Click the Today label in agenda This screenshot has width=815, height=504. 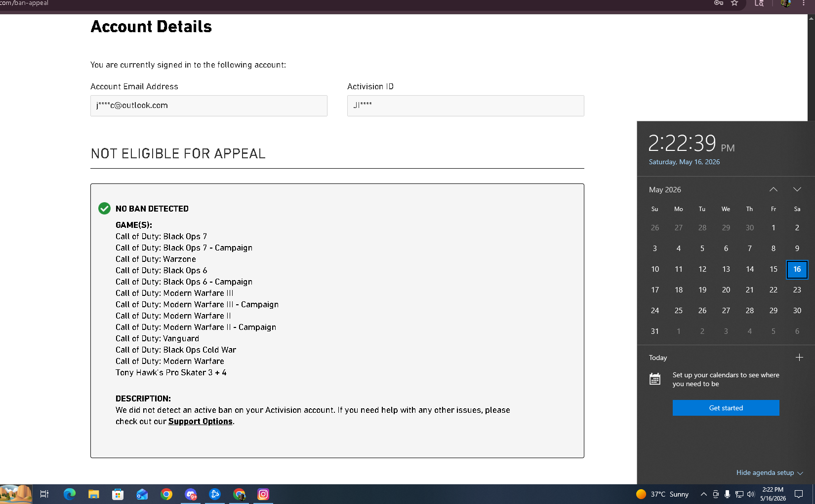(658, 358)
